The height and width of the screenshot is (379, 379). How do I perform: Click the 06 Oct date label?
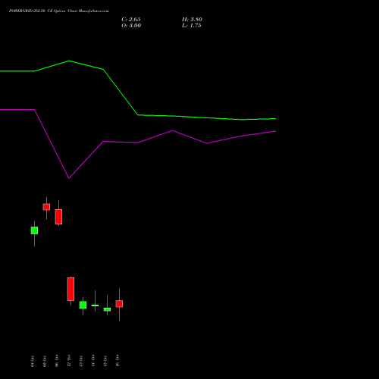coord(57,361)
